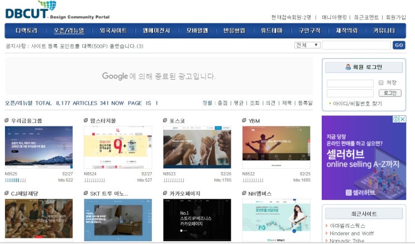
Task: Open the 아마빌리스웍스 recent site link
Action: 347,226
